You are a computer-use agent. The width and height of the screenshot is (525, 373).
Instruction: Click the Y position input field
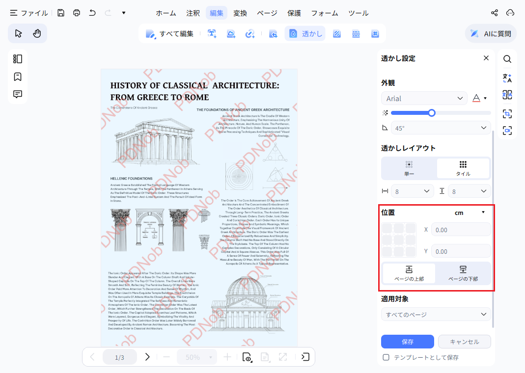click(461, 251)
